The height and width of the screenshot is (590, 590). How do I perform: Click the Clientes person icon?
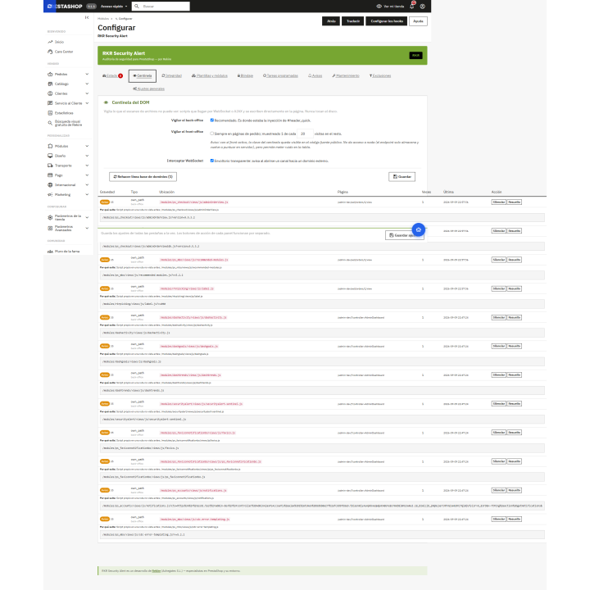point(50,93)
